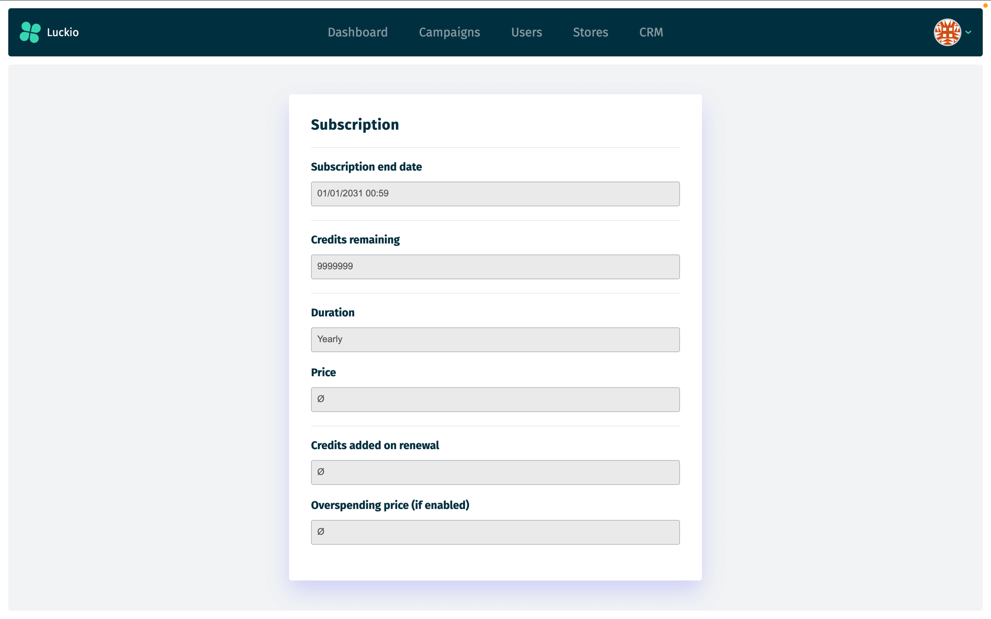Open the Dashboard menu item
991x619 pixels.
point(357,32)
